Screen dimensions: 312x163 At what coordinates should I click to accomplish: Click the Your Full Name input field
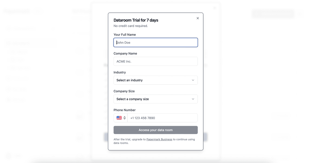point(155,43)
